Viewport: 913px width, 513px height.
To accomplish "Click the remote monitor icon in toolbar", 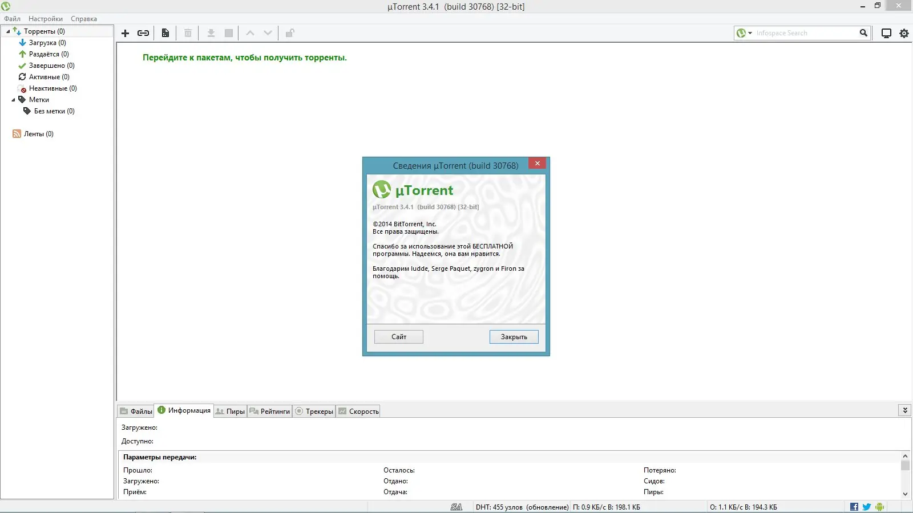I will [886, 33].
